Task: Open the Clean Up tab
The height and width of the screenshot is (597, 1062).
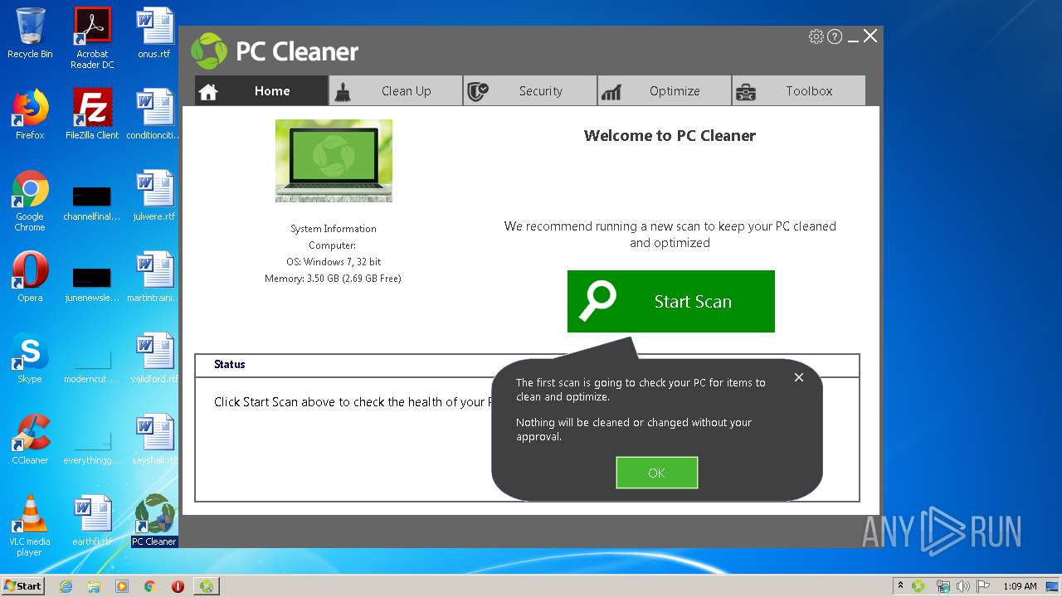Action: pyautogui.click(x=396, y=91)
